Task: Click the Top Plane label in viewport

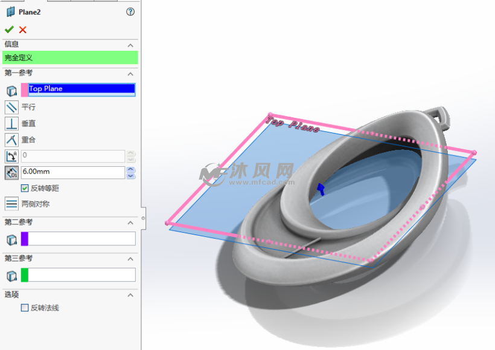Action: (x=292, y=125)
